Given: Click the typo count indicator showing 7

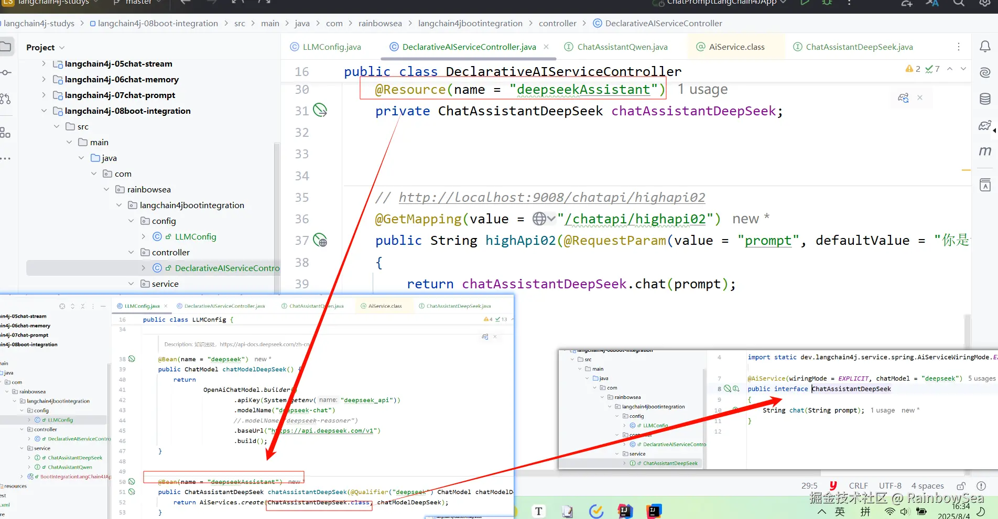Looking at the screenshot, I should point(932,69).
